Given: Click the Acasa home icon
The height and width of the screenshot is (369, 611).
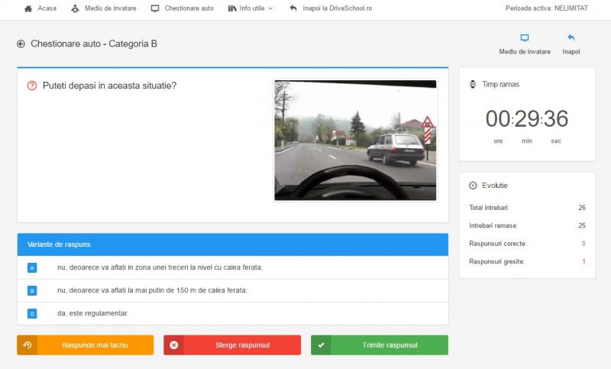Looking at the screenshot, I should [28, 8].
